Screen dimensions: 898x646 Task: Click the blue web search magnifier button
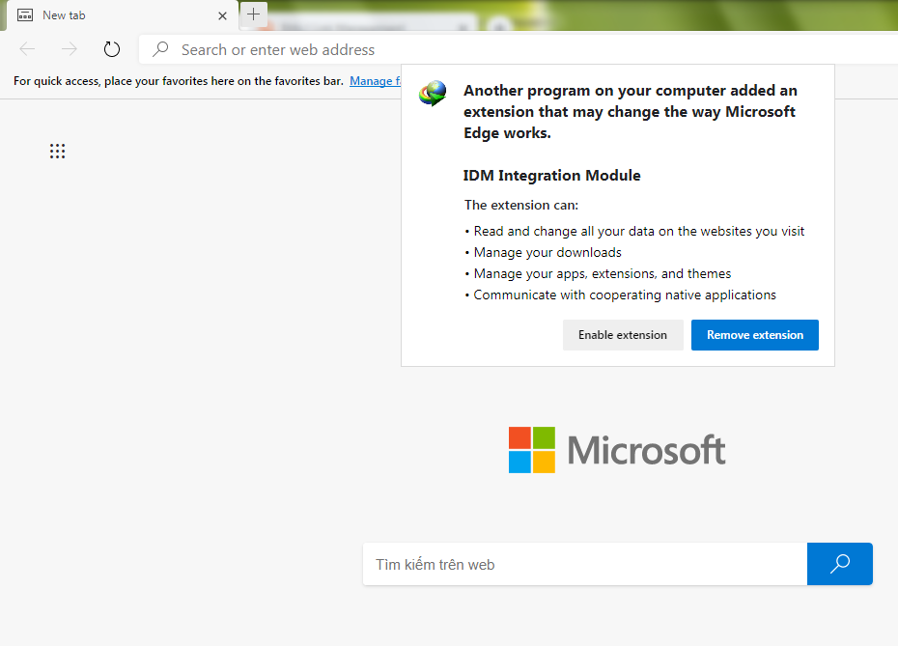840,564
